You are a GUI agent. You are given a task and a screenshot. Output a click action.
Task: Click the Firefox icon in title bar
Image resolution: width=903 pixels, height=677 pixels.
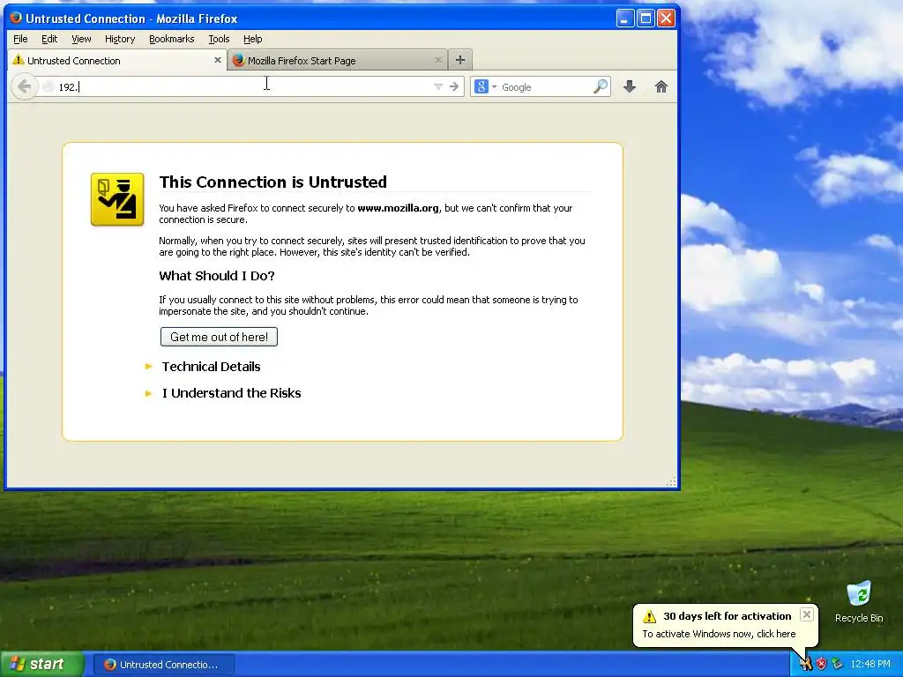tap(16, 18)
